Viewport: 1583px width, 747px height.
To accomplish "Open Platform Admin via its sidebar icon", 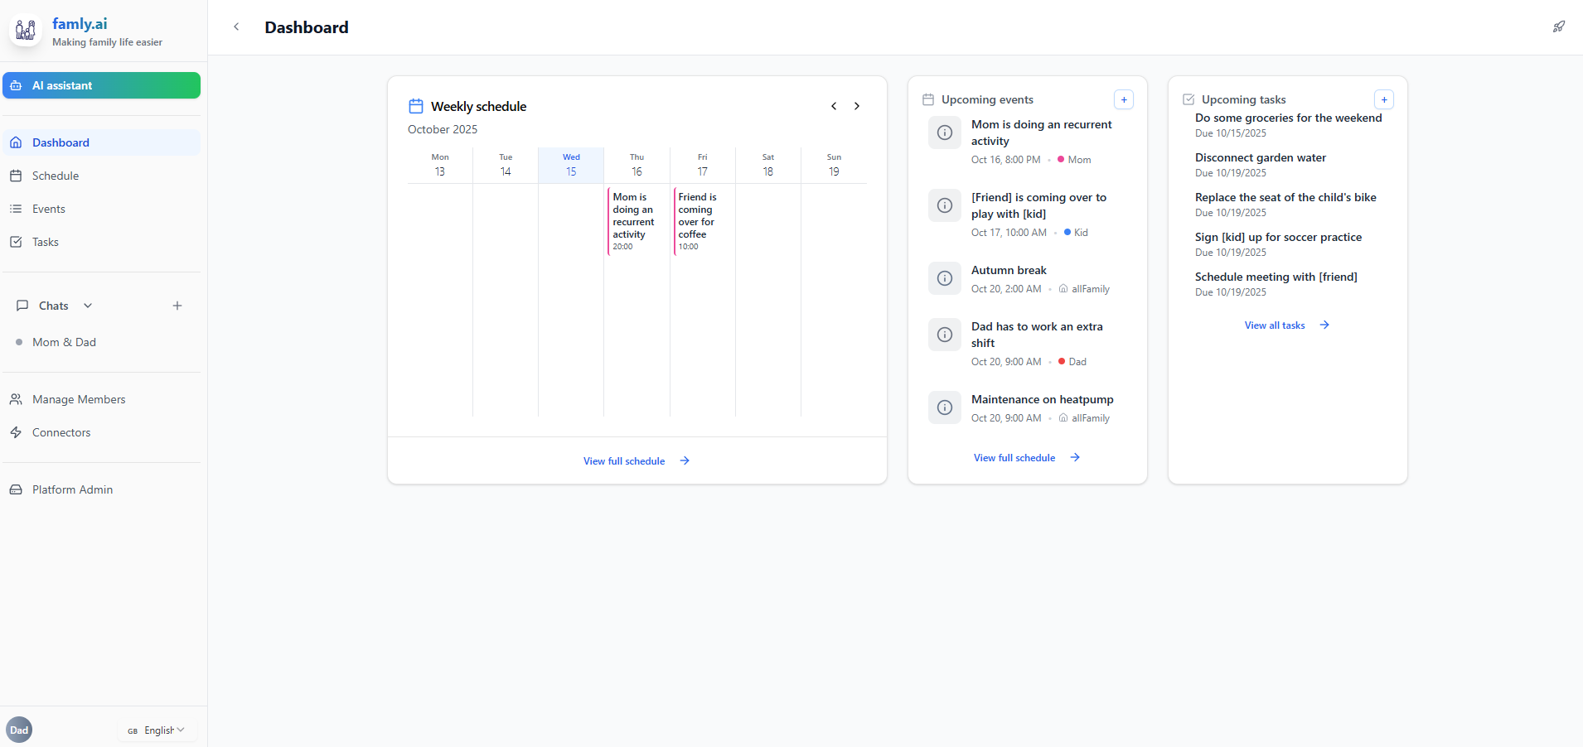I will (17, 489).
